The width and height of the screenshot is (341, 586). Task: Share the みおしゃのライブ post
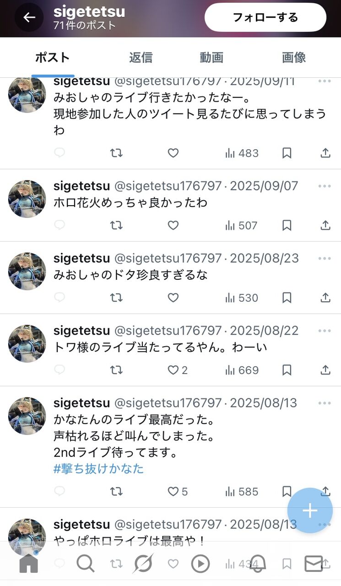(x=325, y=153)
